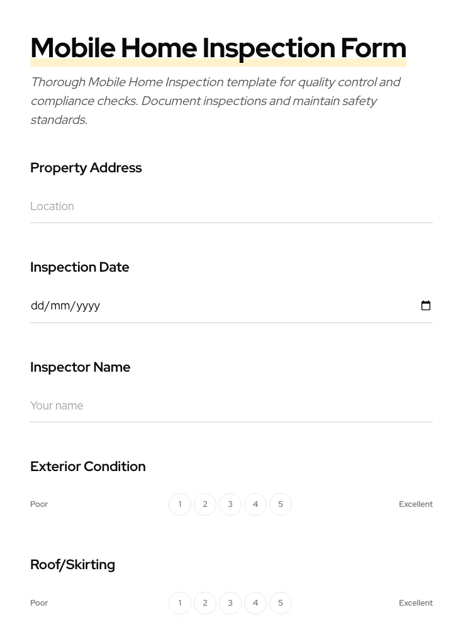Rate Exterior Condition as 3

pos(230,504)
